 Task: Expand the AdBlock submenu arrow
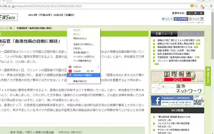click(x=98, y=67)
